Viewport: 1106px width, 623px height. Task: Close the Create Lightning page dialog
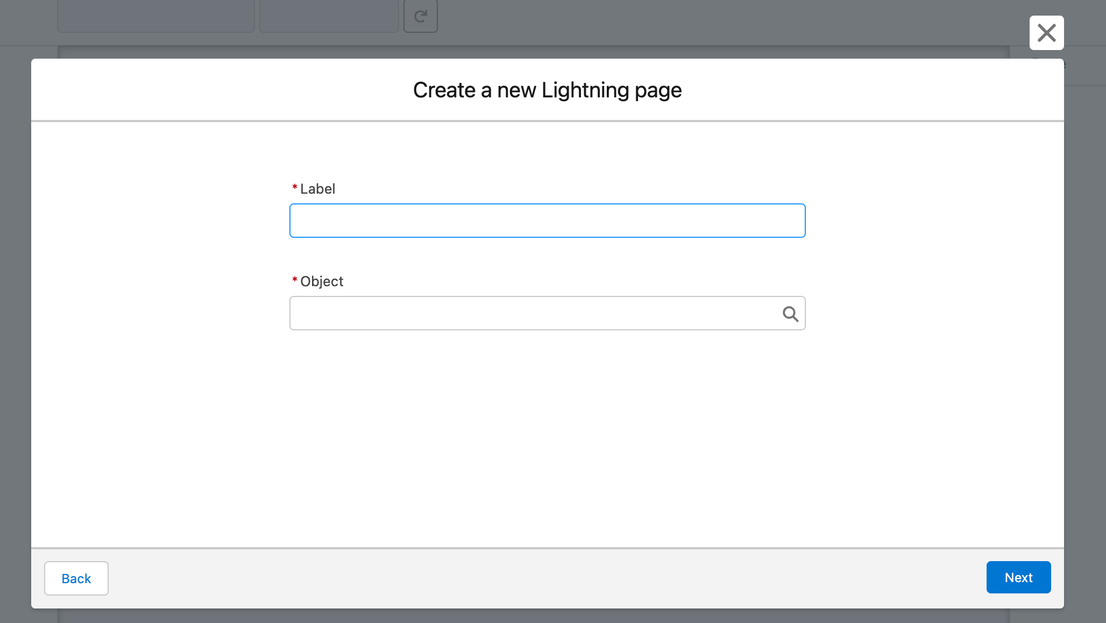pyautogui.click(x=1046, y=33)
